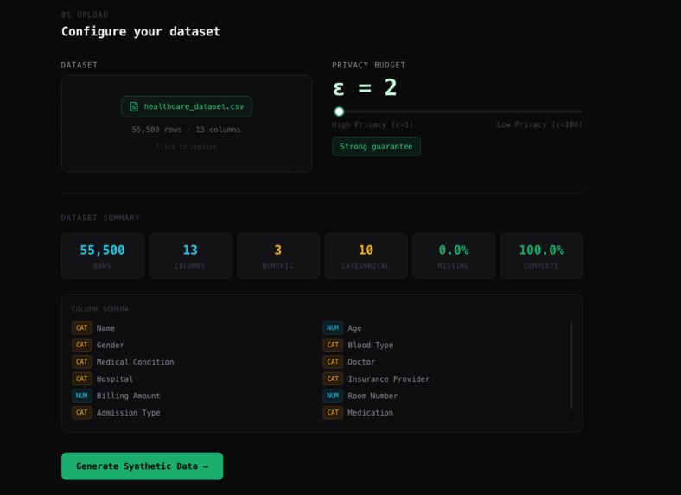Click the NUM badge next to Age

pyautogui.click(x=333, y=327)
